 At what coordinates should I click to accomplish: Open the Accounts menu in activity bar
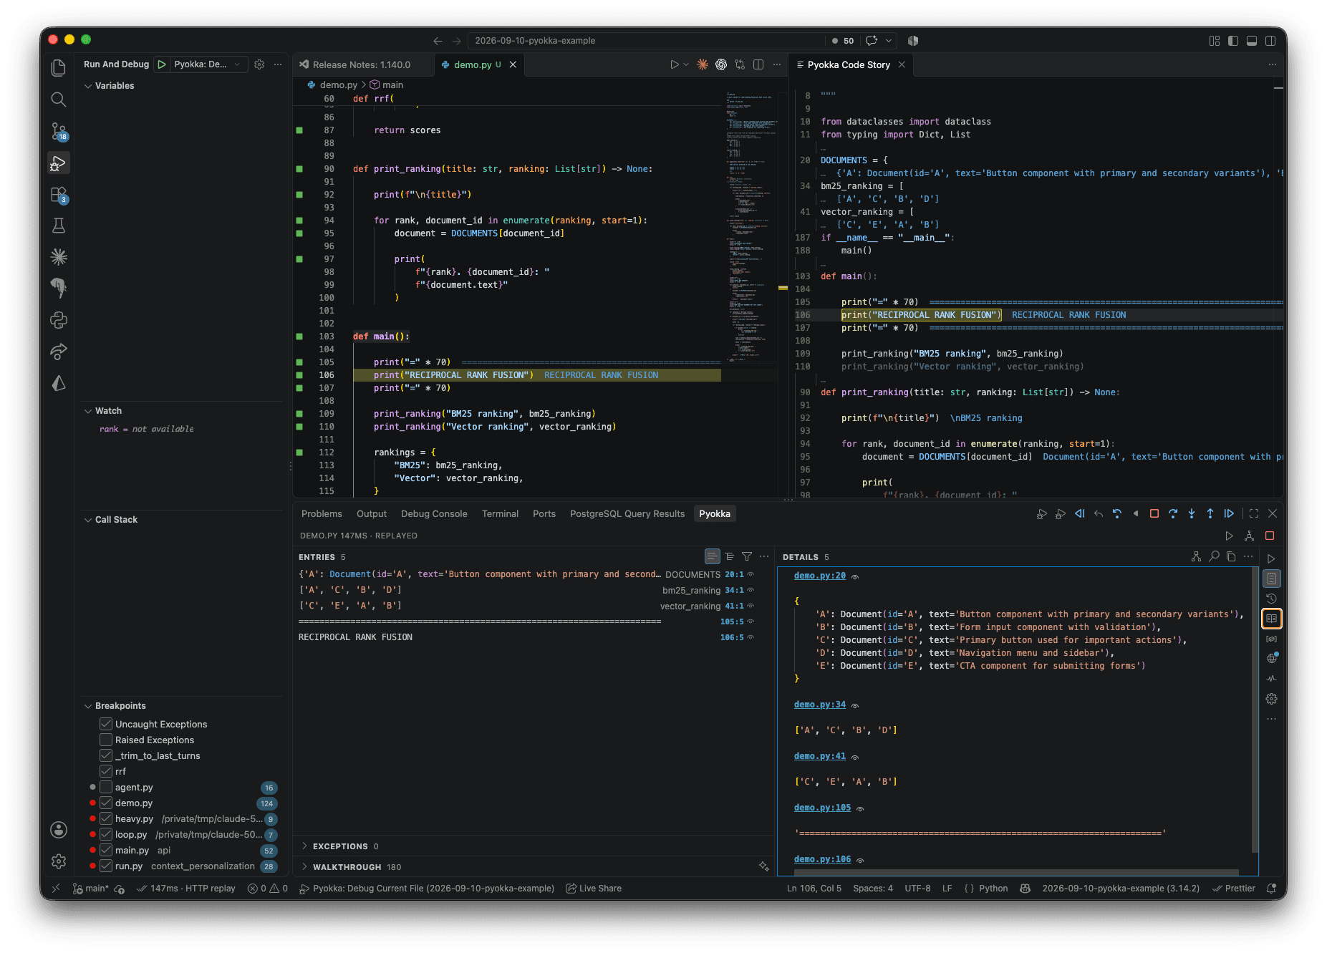click(59, 830)
